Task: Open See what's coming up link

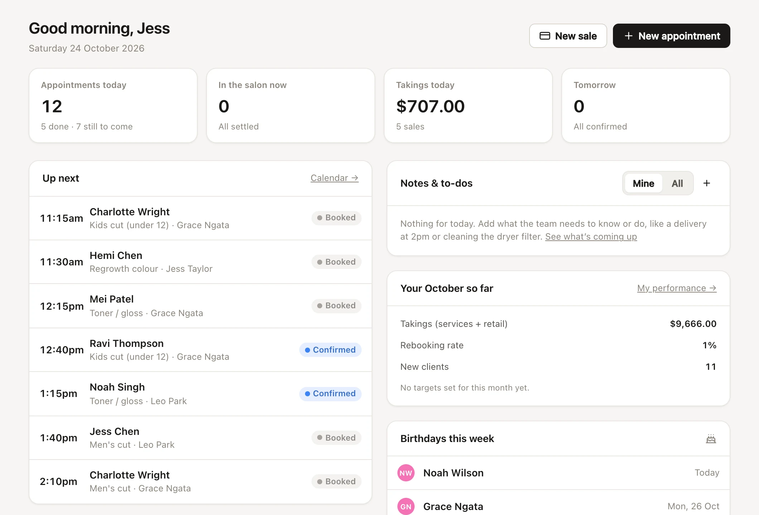Action: point(591,237)
